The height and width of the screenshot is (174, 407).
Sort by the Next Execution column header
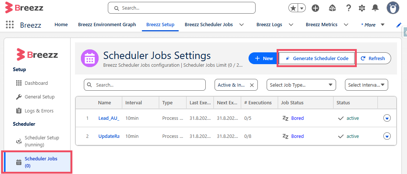click(x=228, y=103)
